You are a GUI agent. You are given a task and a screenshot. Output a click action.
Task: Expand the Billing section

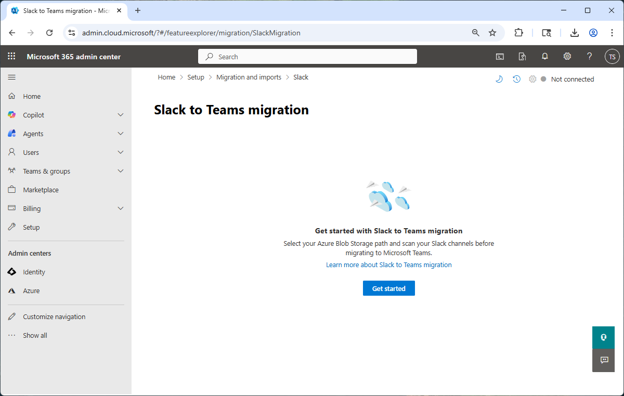click(31, 208)
